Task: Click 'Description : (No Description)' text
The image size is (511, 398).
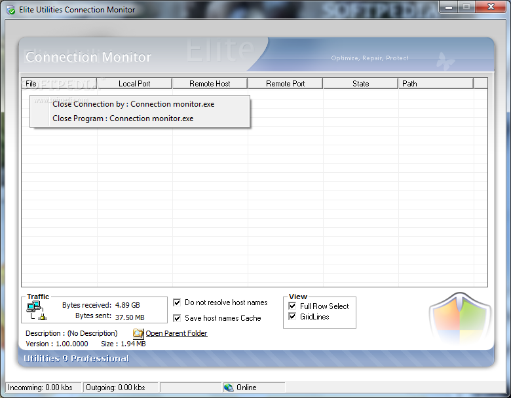Action: click(x=71, y=333)
